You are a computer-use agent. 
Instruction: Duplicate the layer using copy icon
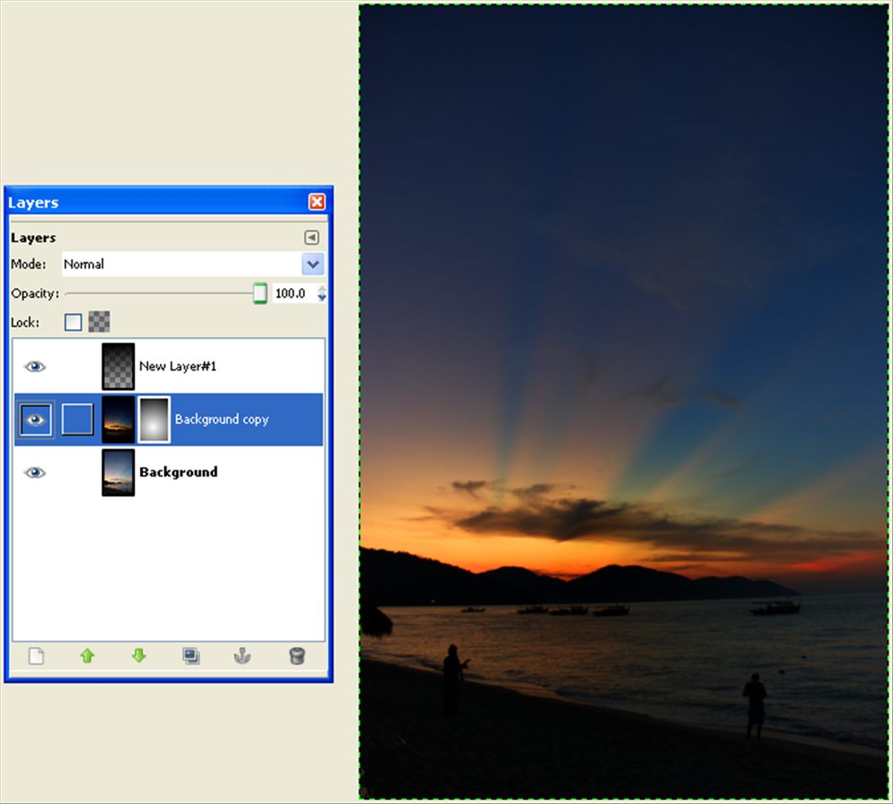190,656
